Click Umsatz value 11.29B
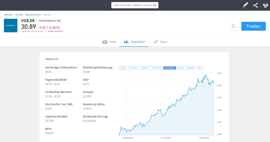The height and width of the screenshot is (142, 270). (x=87, y=96)
